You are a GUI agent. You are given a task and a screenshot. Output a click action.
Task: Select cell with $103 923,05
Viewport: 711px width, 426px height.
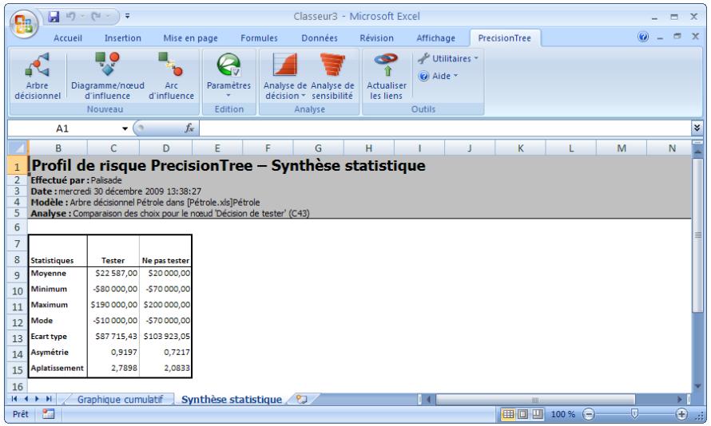click(x=166, y=337)
